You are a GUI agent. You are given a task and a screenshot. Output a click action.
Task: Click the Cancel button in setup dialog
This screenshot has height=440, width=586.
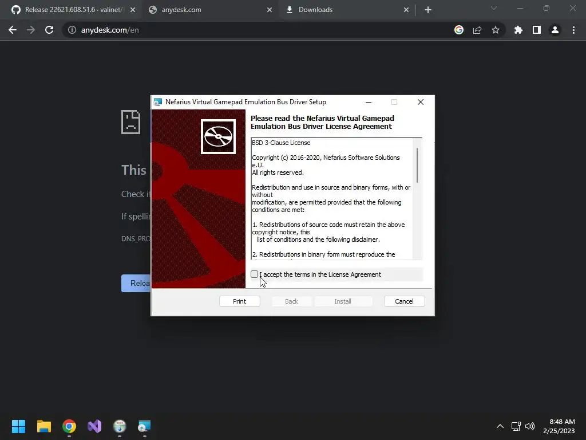[x=405, y=301]
